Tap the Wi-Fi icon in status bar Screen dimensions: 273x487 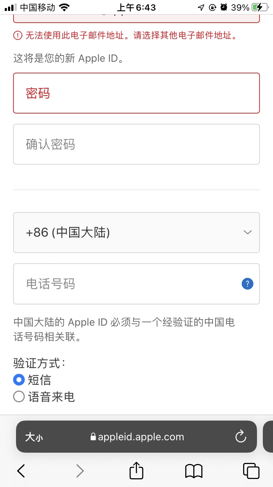click(64, 7)
